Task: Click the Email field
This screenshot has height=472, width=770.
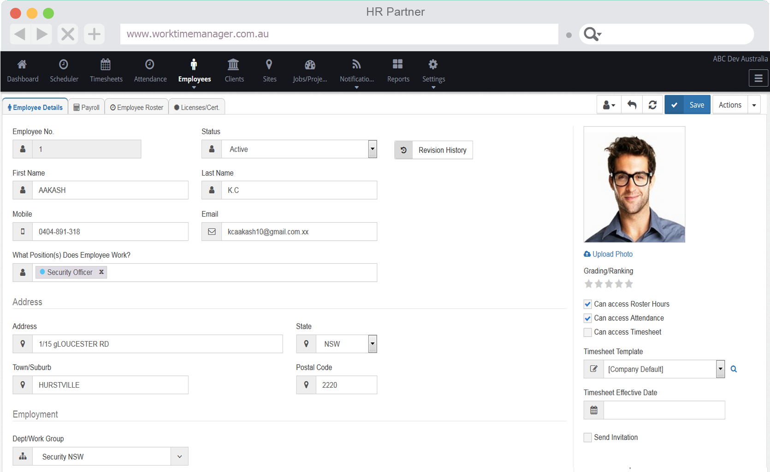Action: click(x=299, y=231)
